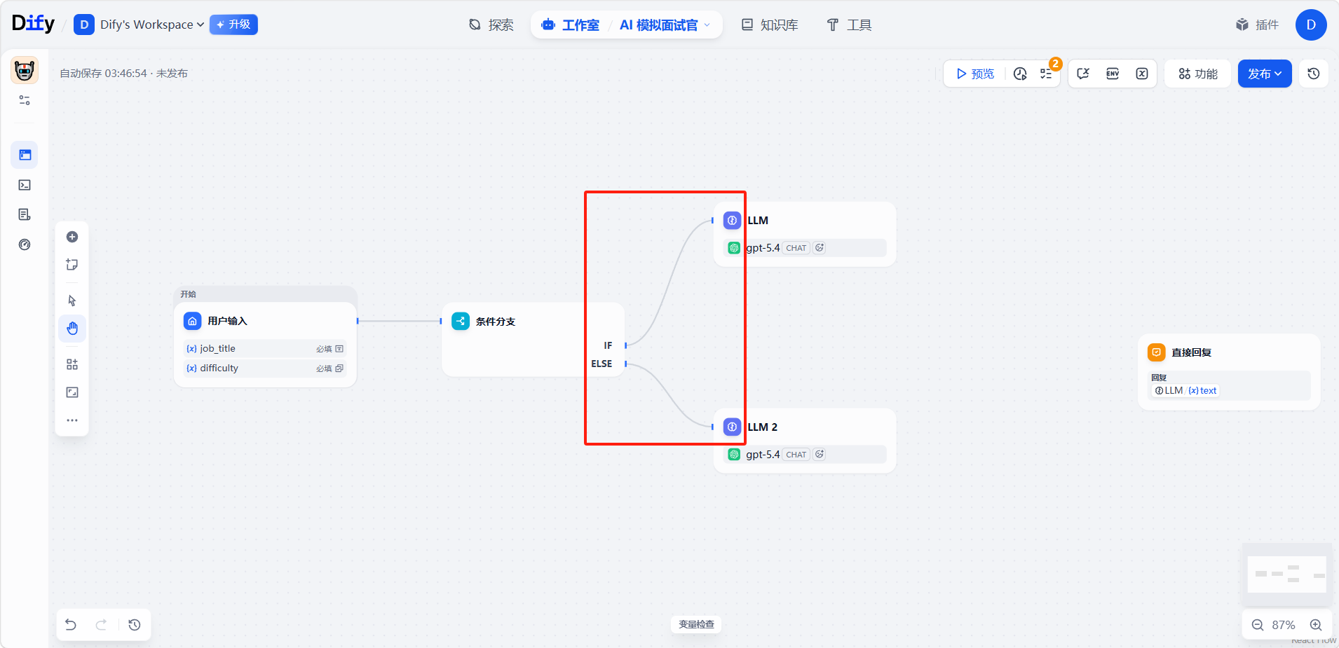Click the 功能 features button
The image size is (1339, 648).
click(1198, 74)
